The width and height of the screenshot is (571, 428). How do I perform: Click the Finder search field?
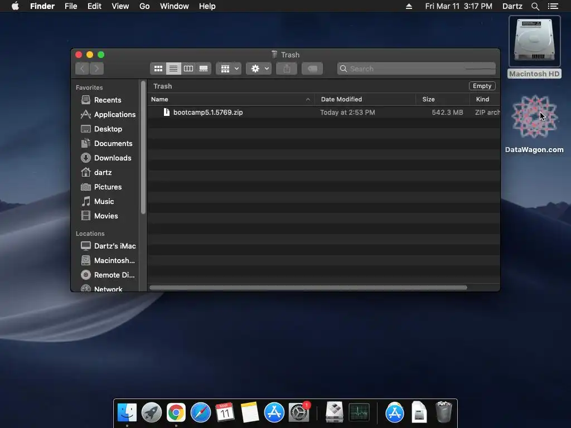click(x=416, y=69)
